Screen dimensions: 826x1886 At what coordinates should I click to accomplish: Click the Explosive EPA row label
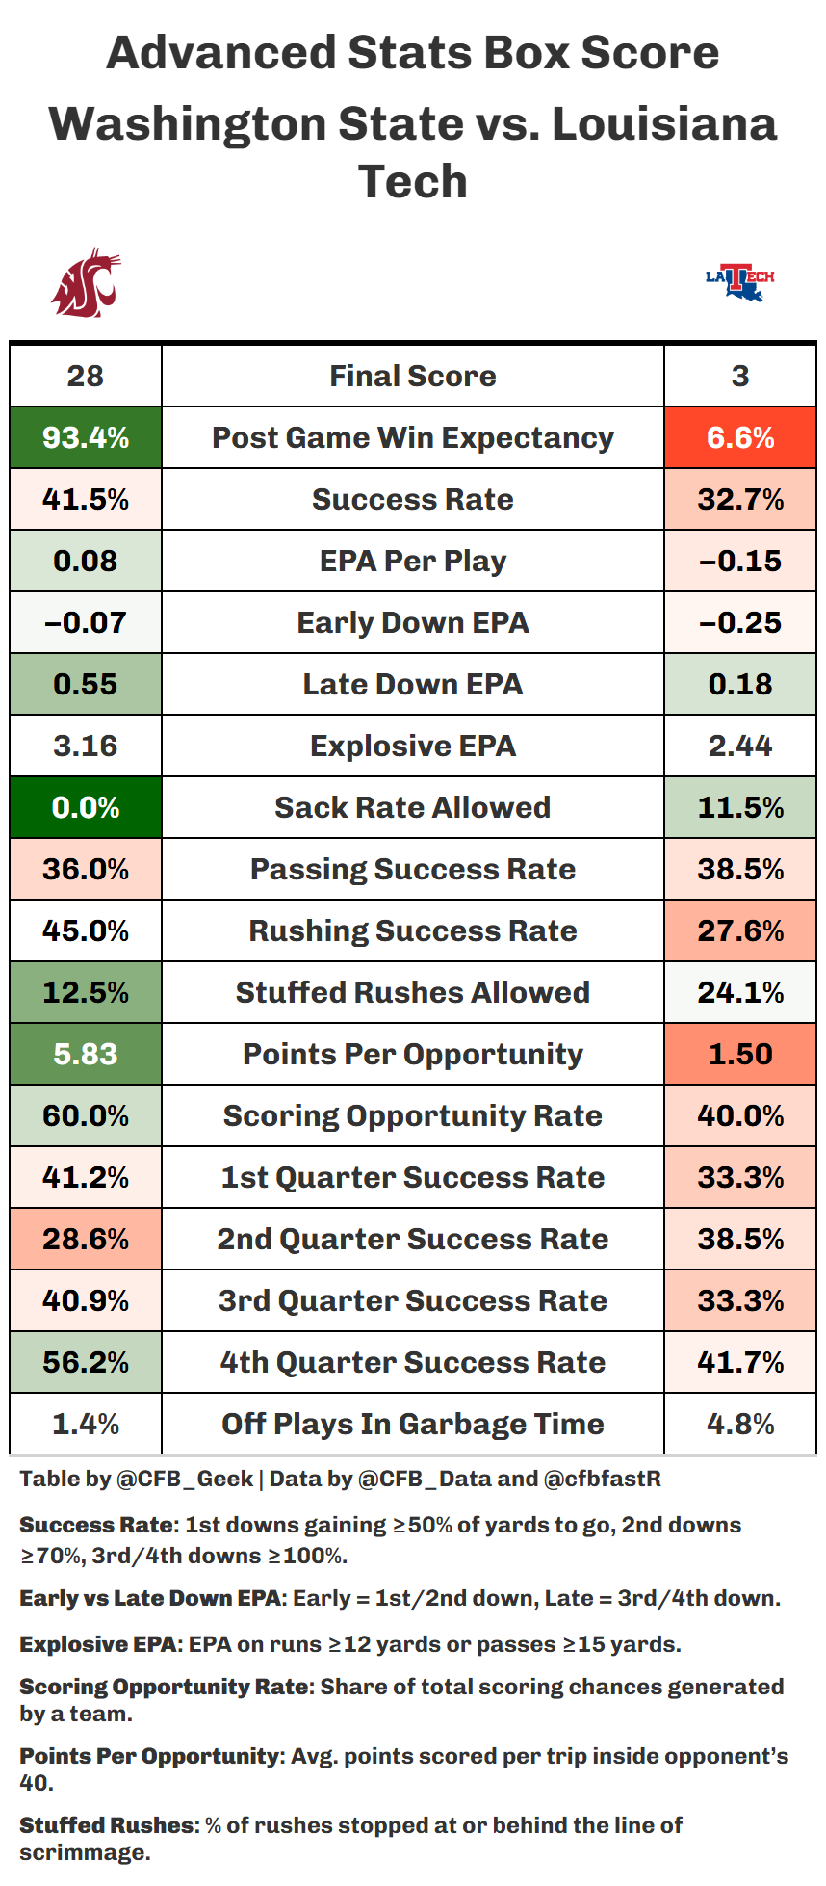tap(412, 746)
